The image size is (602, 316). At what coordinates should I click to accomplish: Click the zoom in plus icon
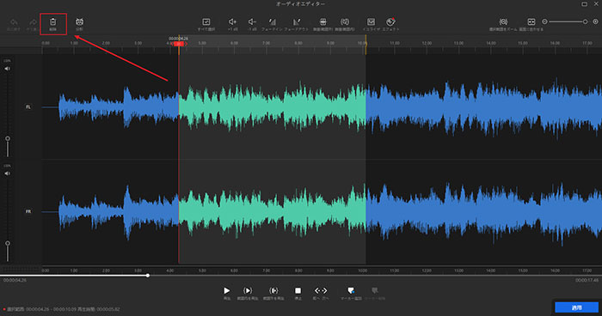595,21
